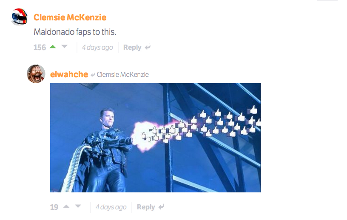
Task: Click in-reply-to arrow beside elwahche's name
Action: click(93, 75)
